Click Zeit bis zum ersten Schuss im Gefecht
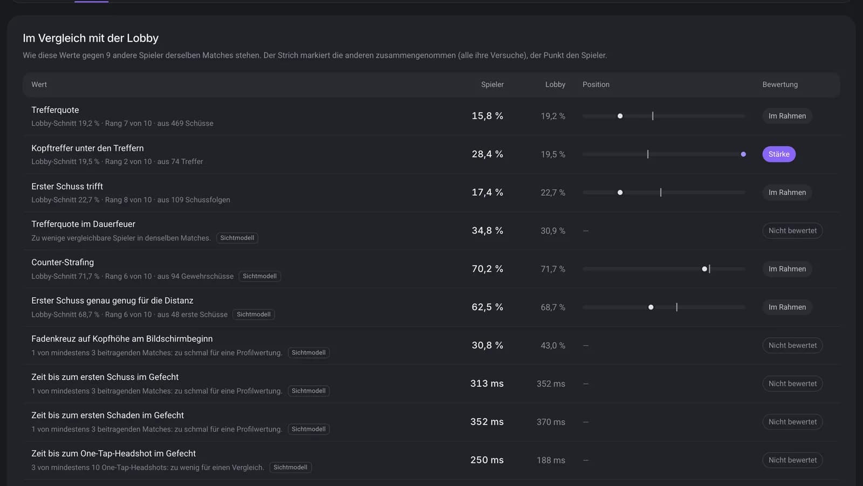Viewport: 863px width, 486px height. pyautogui.click(x=105, y=377)
